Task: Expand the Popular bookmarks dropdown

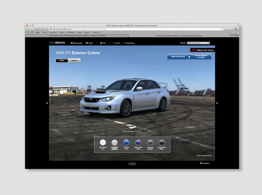Action: (x=96, y=32)
